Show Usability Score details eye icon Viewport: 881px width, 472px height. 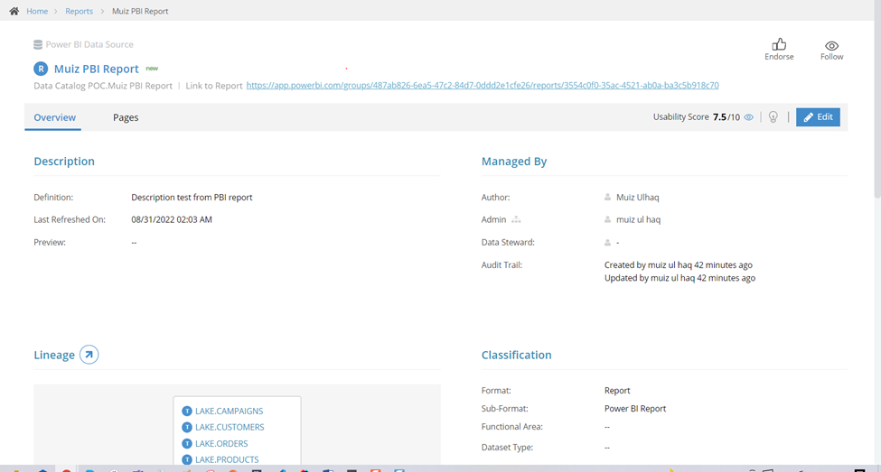(x=748, y=117)
